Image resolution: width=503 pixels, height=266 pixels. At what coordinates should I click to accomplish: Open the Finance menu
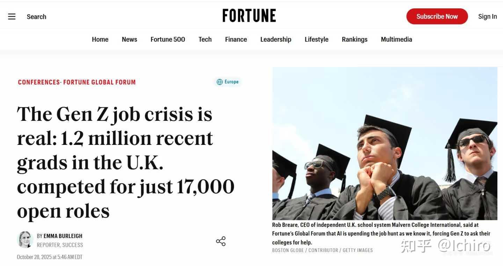click(236, 39)
